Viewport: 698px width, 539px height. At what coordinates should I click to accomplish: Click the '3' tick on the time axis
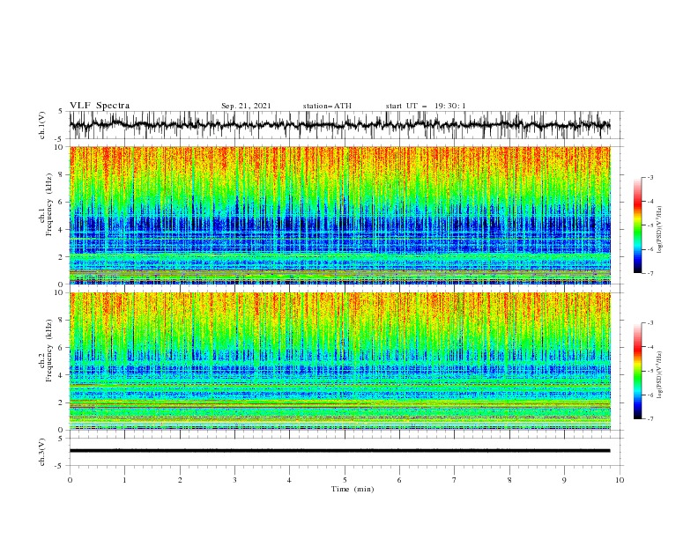pos(234,480)
